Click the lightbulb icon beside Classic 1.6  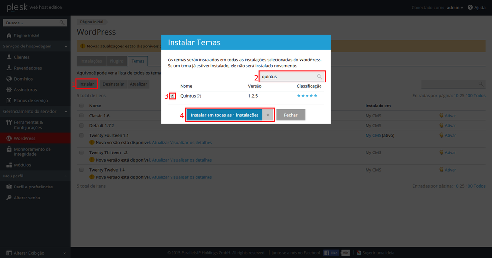pyautogui.click(x=441, y=116)
